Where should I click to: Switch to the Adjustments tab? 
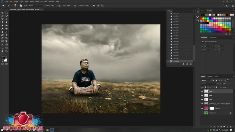[213, 37]
